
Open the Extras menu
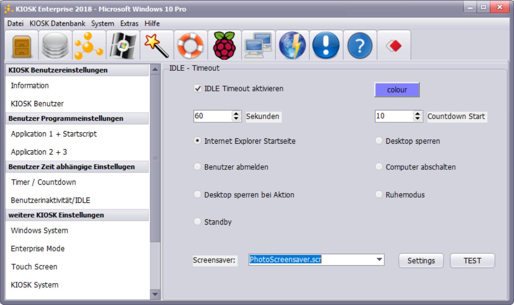coord(129,24)
